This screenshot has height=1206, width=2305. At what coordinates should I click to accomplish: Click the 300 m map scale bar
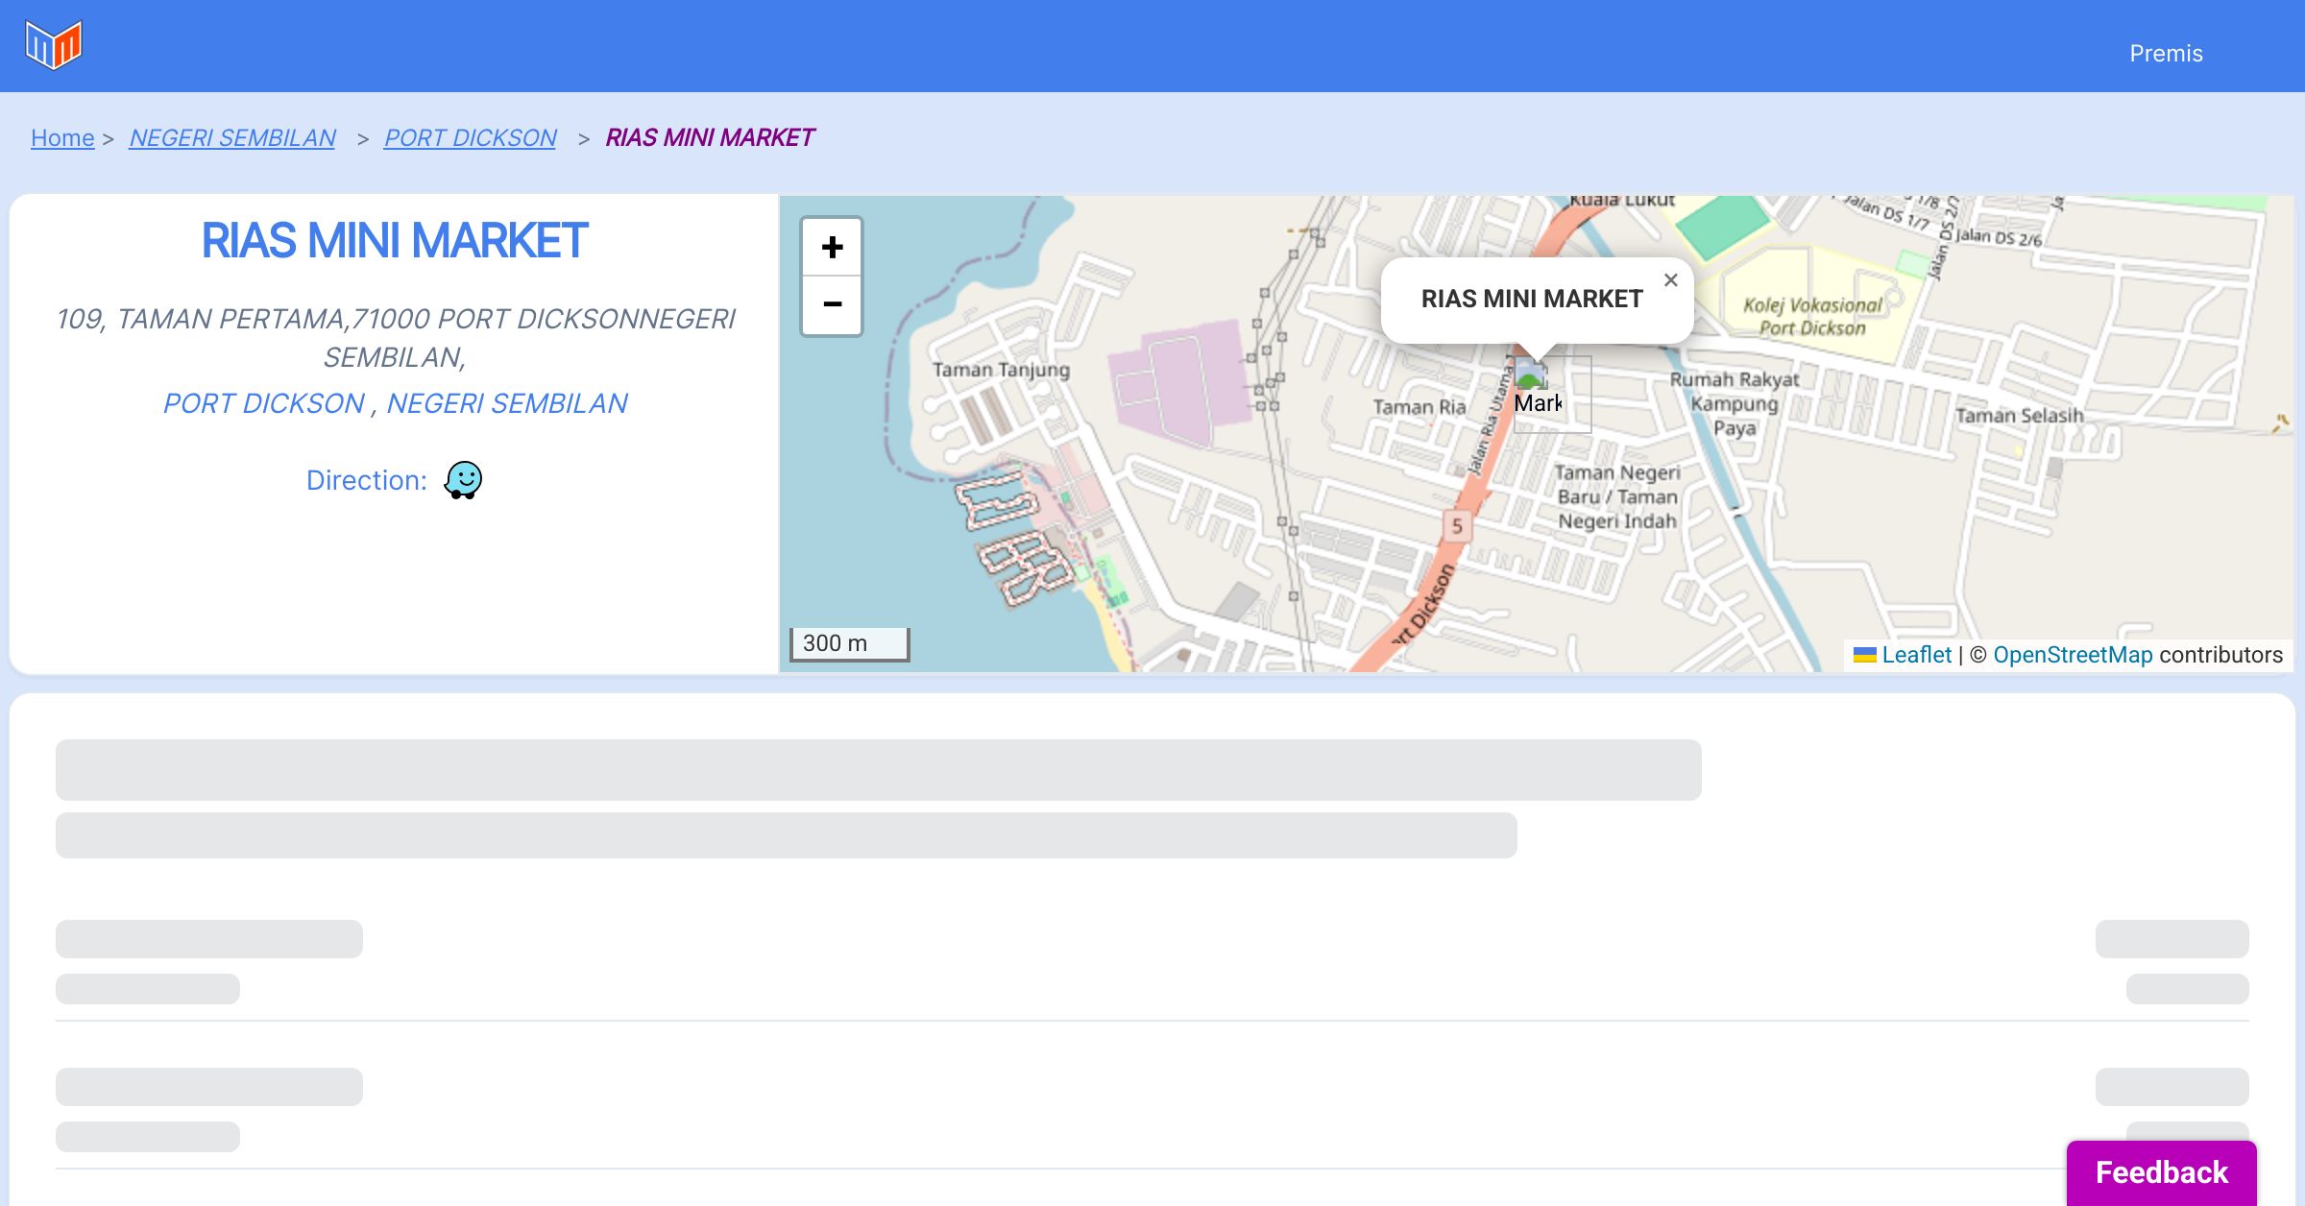[x=849, y=643]
